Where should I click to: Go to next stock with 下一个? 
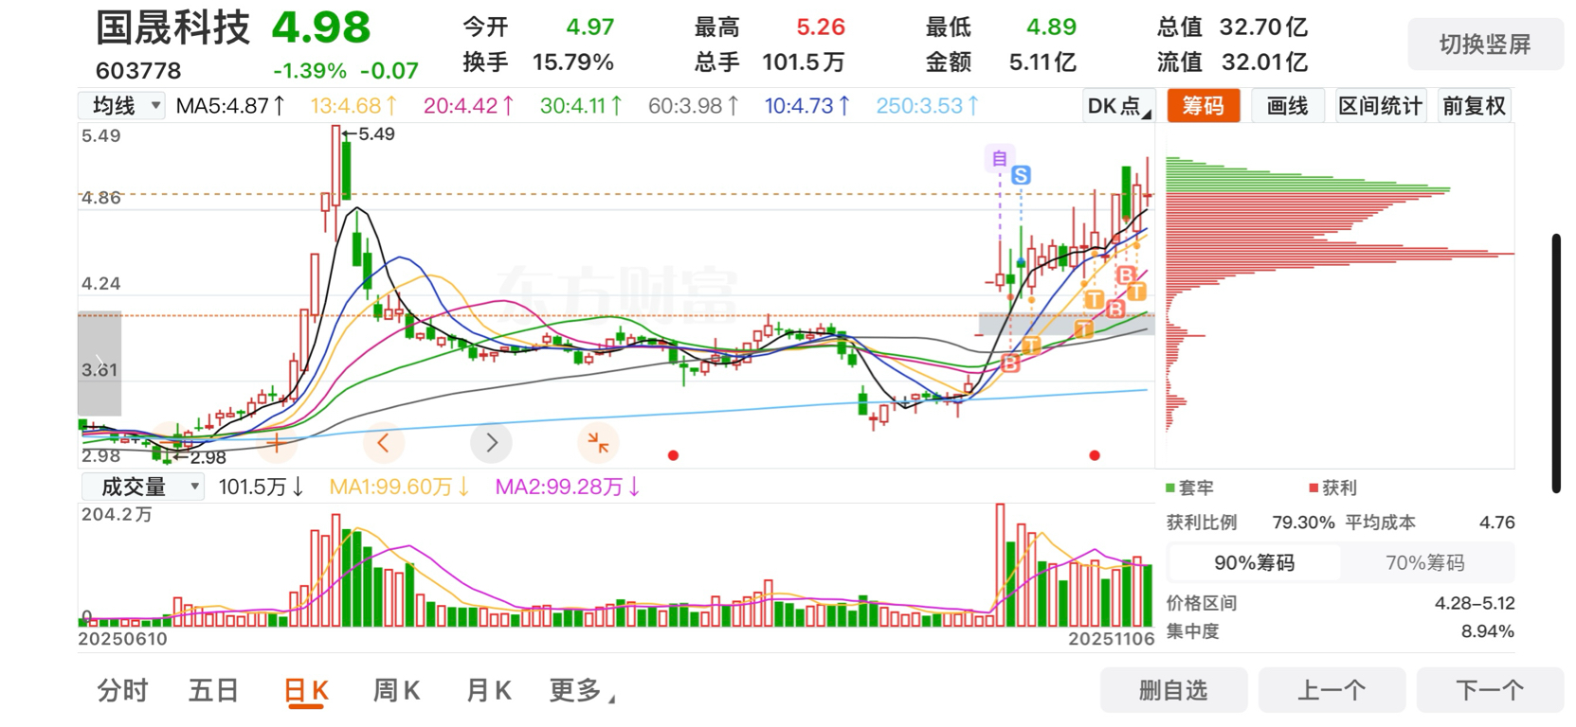(x=1490, y=690)
